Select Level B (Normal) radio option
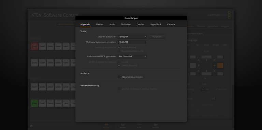This screenshot has height=130, width=262. tap(119, 66)
